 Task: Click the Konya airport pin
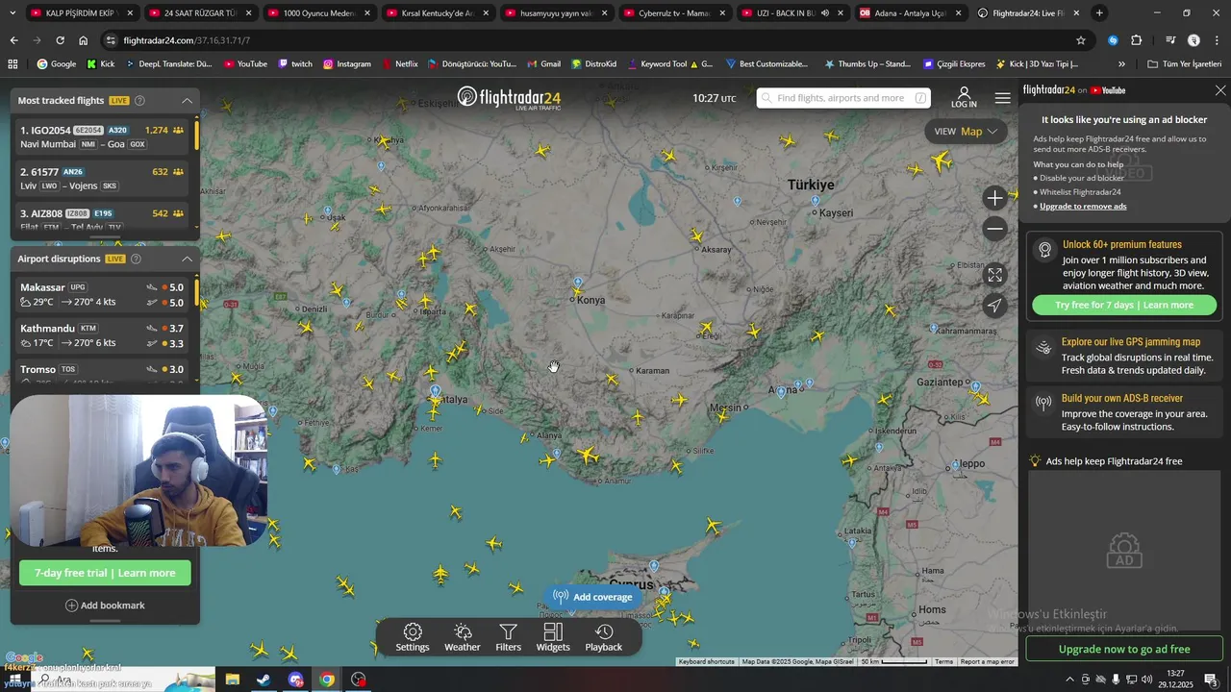577,284
